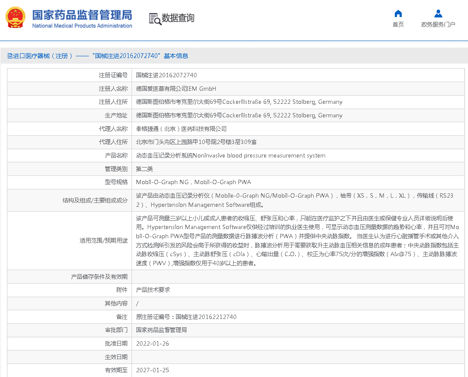
Task: Click the 备注 original registration number text
Action: (186, 317)
